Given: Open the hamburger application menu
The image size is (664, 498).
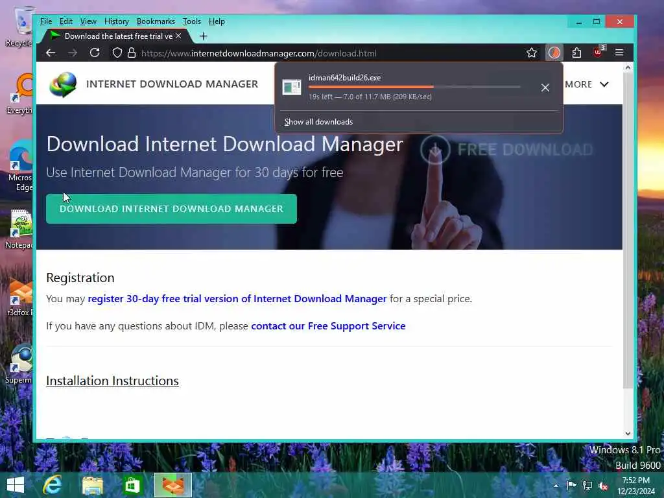Looking at the screenshot, I should click(x=619, y=53).
